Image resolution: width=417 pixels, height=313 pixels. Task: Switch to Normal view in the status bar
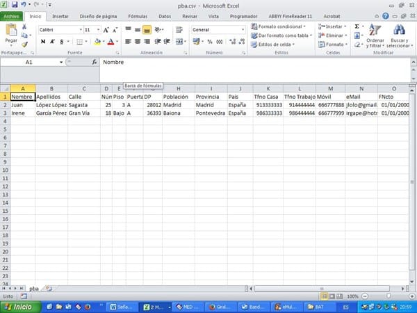(x=324, y=296)
